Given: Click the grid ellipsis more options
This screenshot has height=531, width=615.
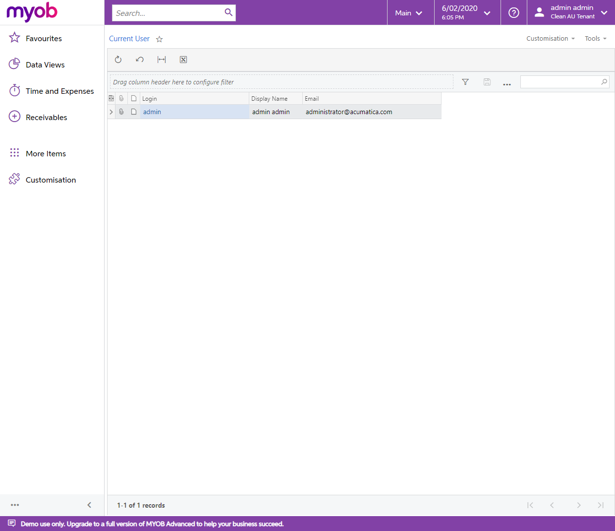Looking at the screenshot, I should 507,84.
